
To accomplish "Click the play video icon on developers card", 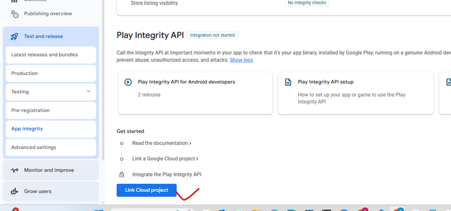I will click(128, 82).
